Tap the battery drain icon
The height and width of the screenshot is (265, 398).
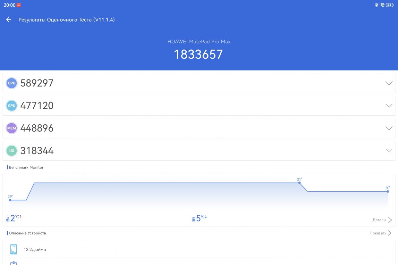pos(194,219)
